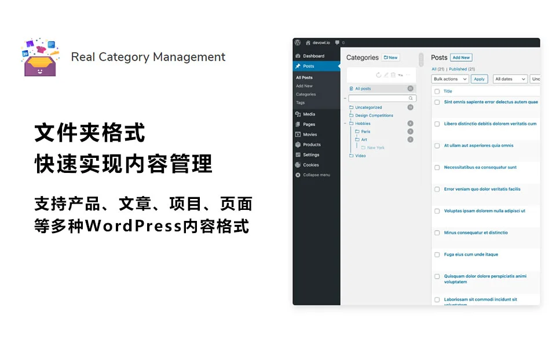Click the Design Competitions folder icon
The height and width of the screenshot is (347, 556).
[352, 116]
